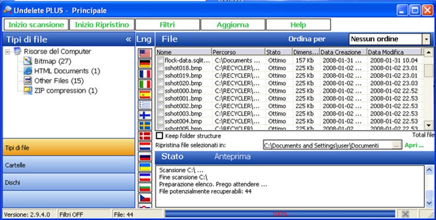The width and height of the screenshot is (436, 220).
Task: Click the Risorse del Computer monitor icon
Action: (17, 51)
